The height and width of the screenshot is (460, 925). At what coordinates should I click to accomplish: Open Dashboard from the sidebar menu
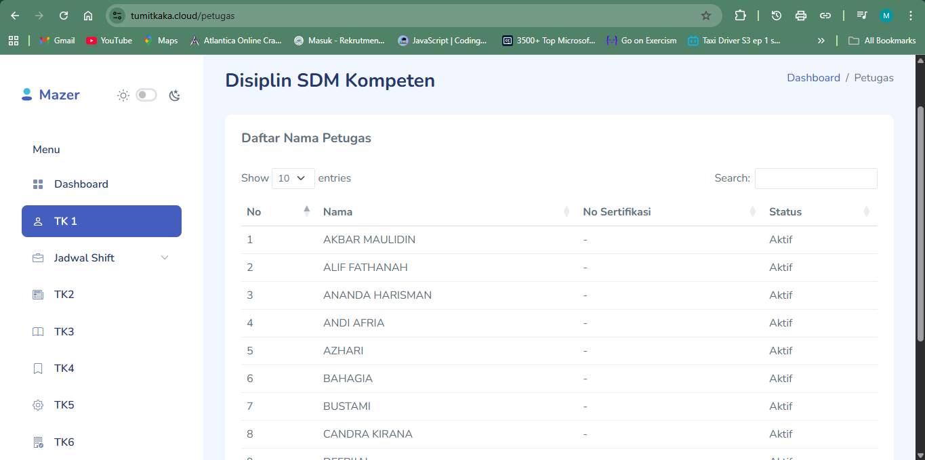pos(81,184)
